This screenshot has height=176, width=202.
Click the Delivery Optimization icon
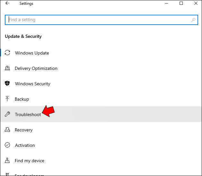(7, 68)
